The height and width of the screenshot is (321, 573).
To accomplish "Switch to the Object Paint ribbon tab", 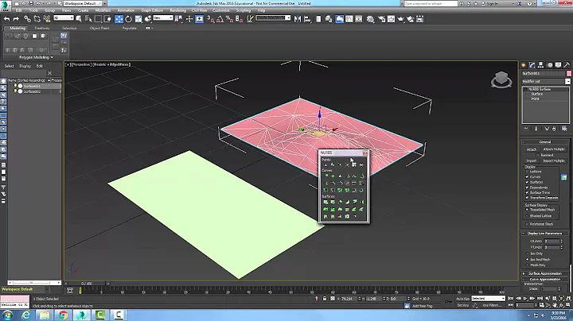I will (x=99, y=28).
